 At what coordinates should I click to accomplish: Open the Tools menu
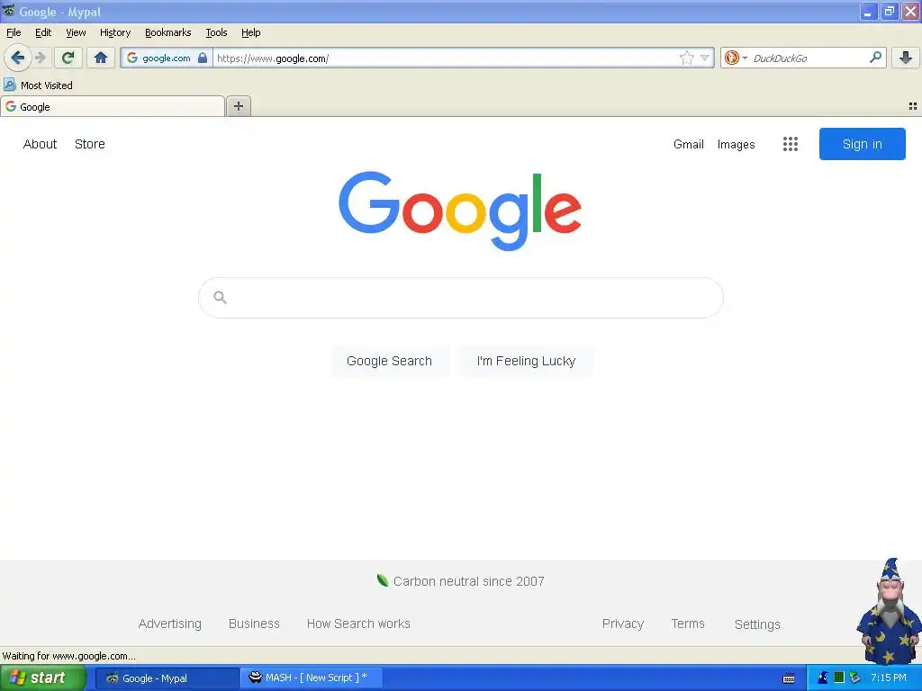216,32
